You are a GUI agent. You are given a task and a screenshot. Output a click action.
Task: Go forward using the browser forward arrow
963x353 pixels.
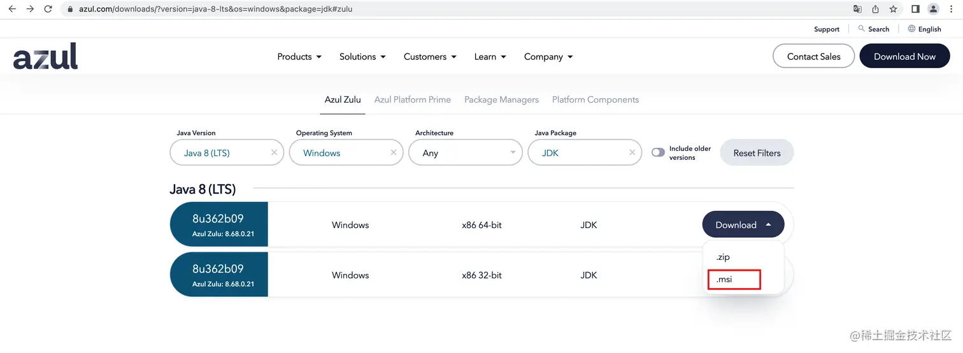[30, 9]
